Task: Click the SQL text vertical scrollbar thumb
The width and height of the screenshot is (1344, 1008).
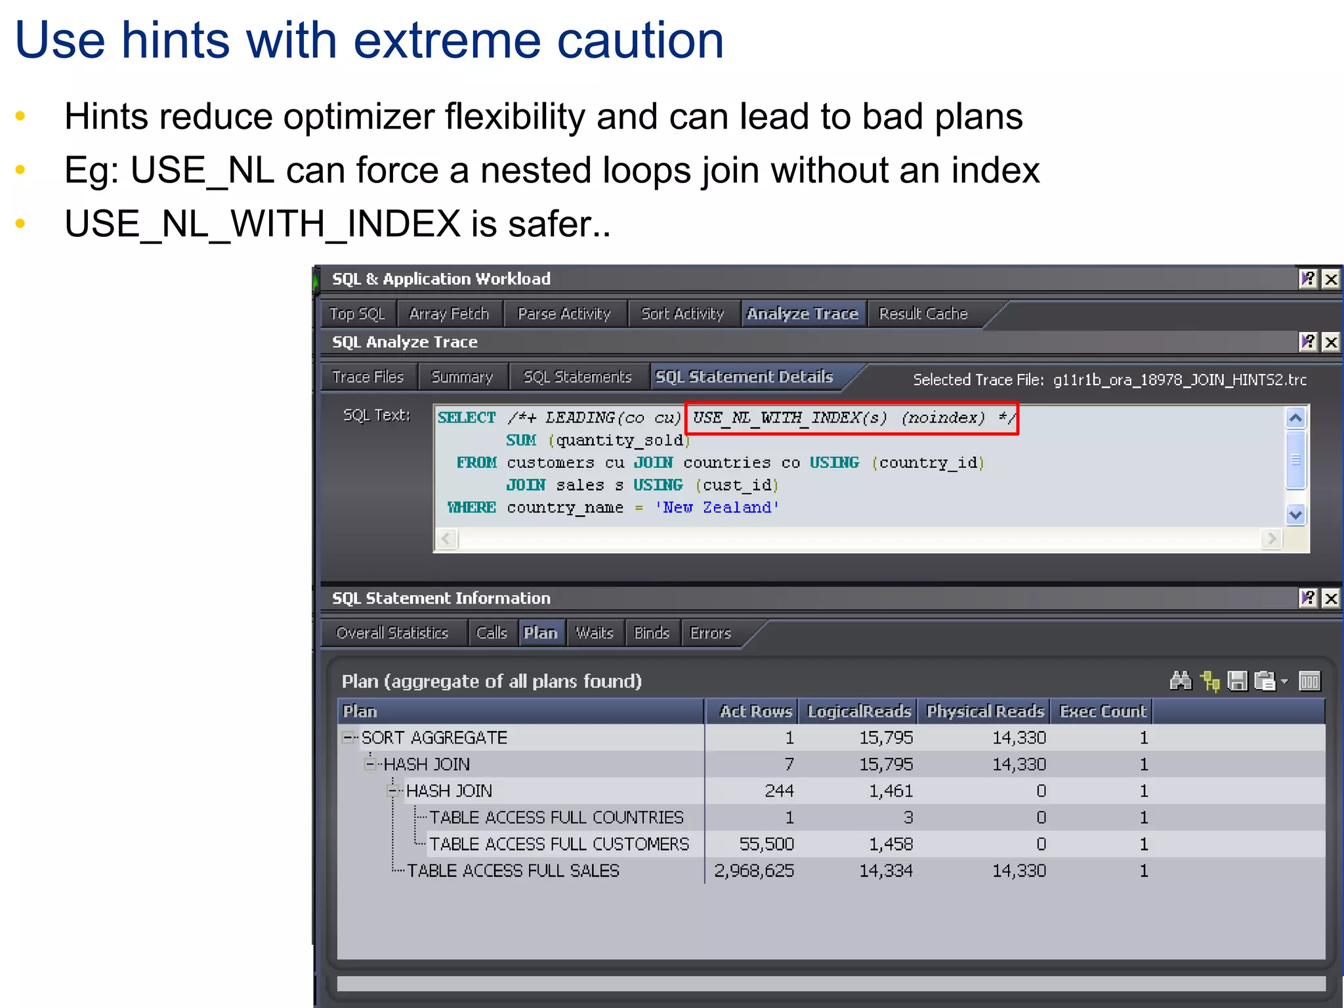Action: tap(1295, 459)
